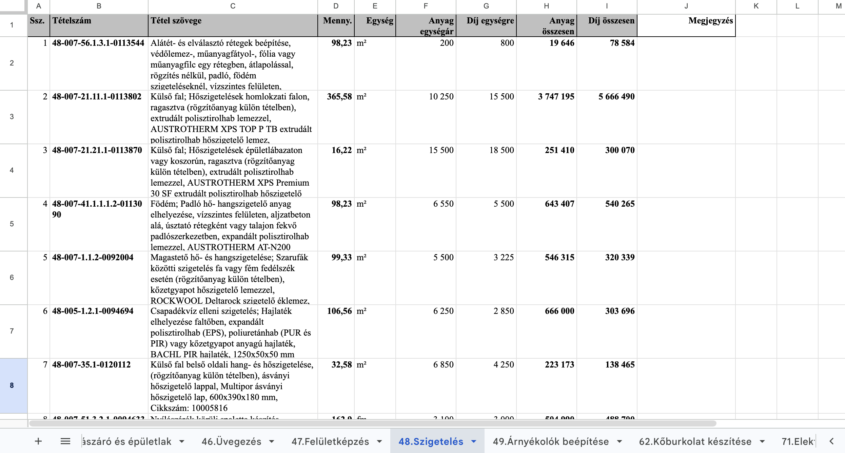The height and width of the screenshot is (453, 845).
Task: Switch to the 46.Üvegezés sheet tab
Action: click(232, 441)
